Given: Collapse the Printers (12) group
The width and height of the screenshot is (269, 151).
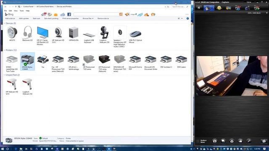Looking at the screenshot, I should (x=5, y=50).
